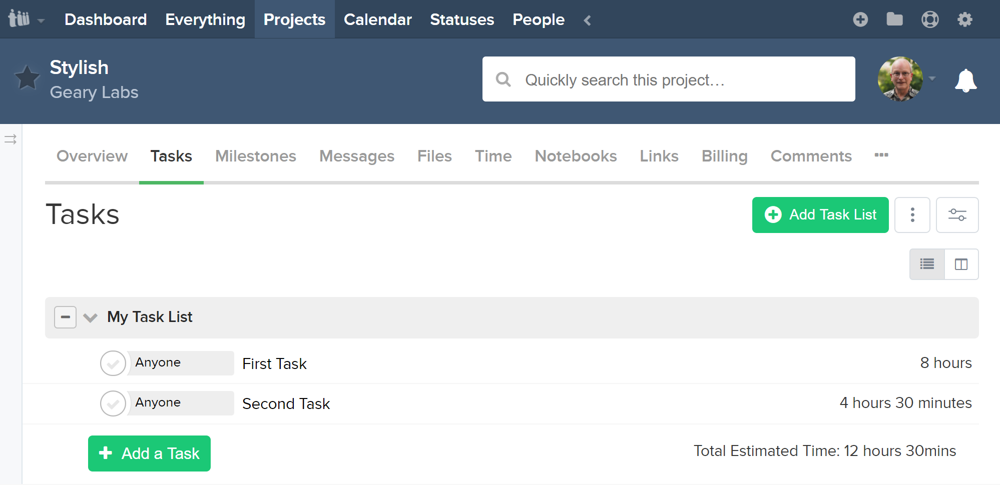Open the support headset icon
1000x485 pixels.
[930, 19]
